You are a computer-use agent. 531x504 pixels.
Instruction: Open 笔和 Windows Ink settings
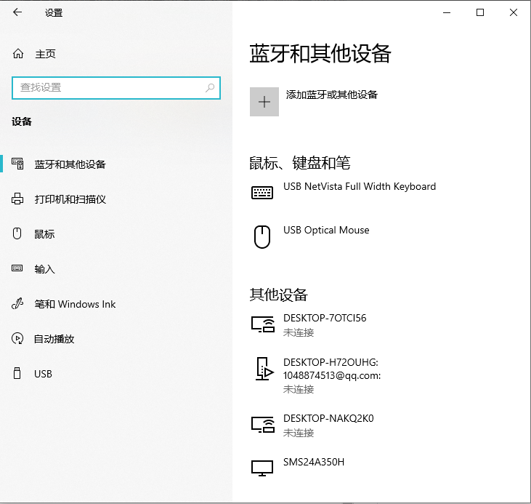pyautogui.click(x=75, y=304)
